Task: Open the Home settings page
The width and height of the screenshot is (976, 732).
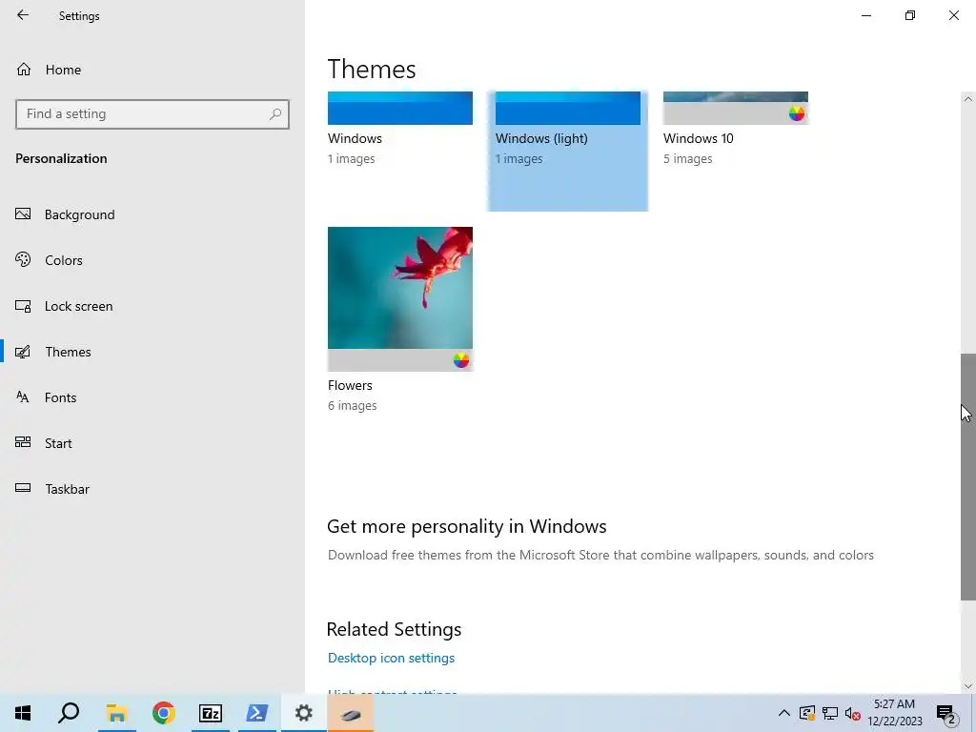Action: click(x=152, y=70)
